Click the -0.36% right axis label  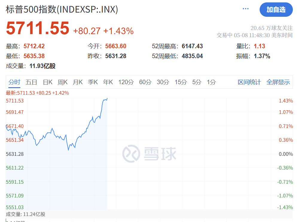(285, 168)
